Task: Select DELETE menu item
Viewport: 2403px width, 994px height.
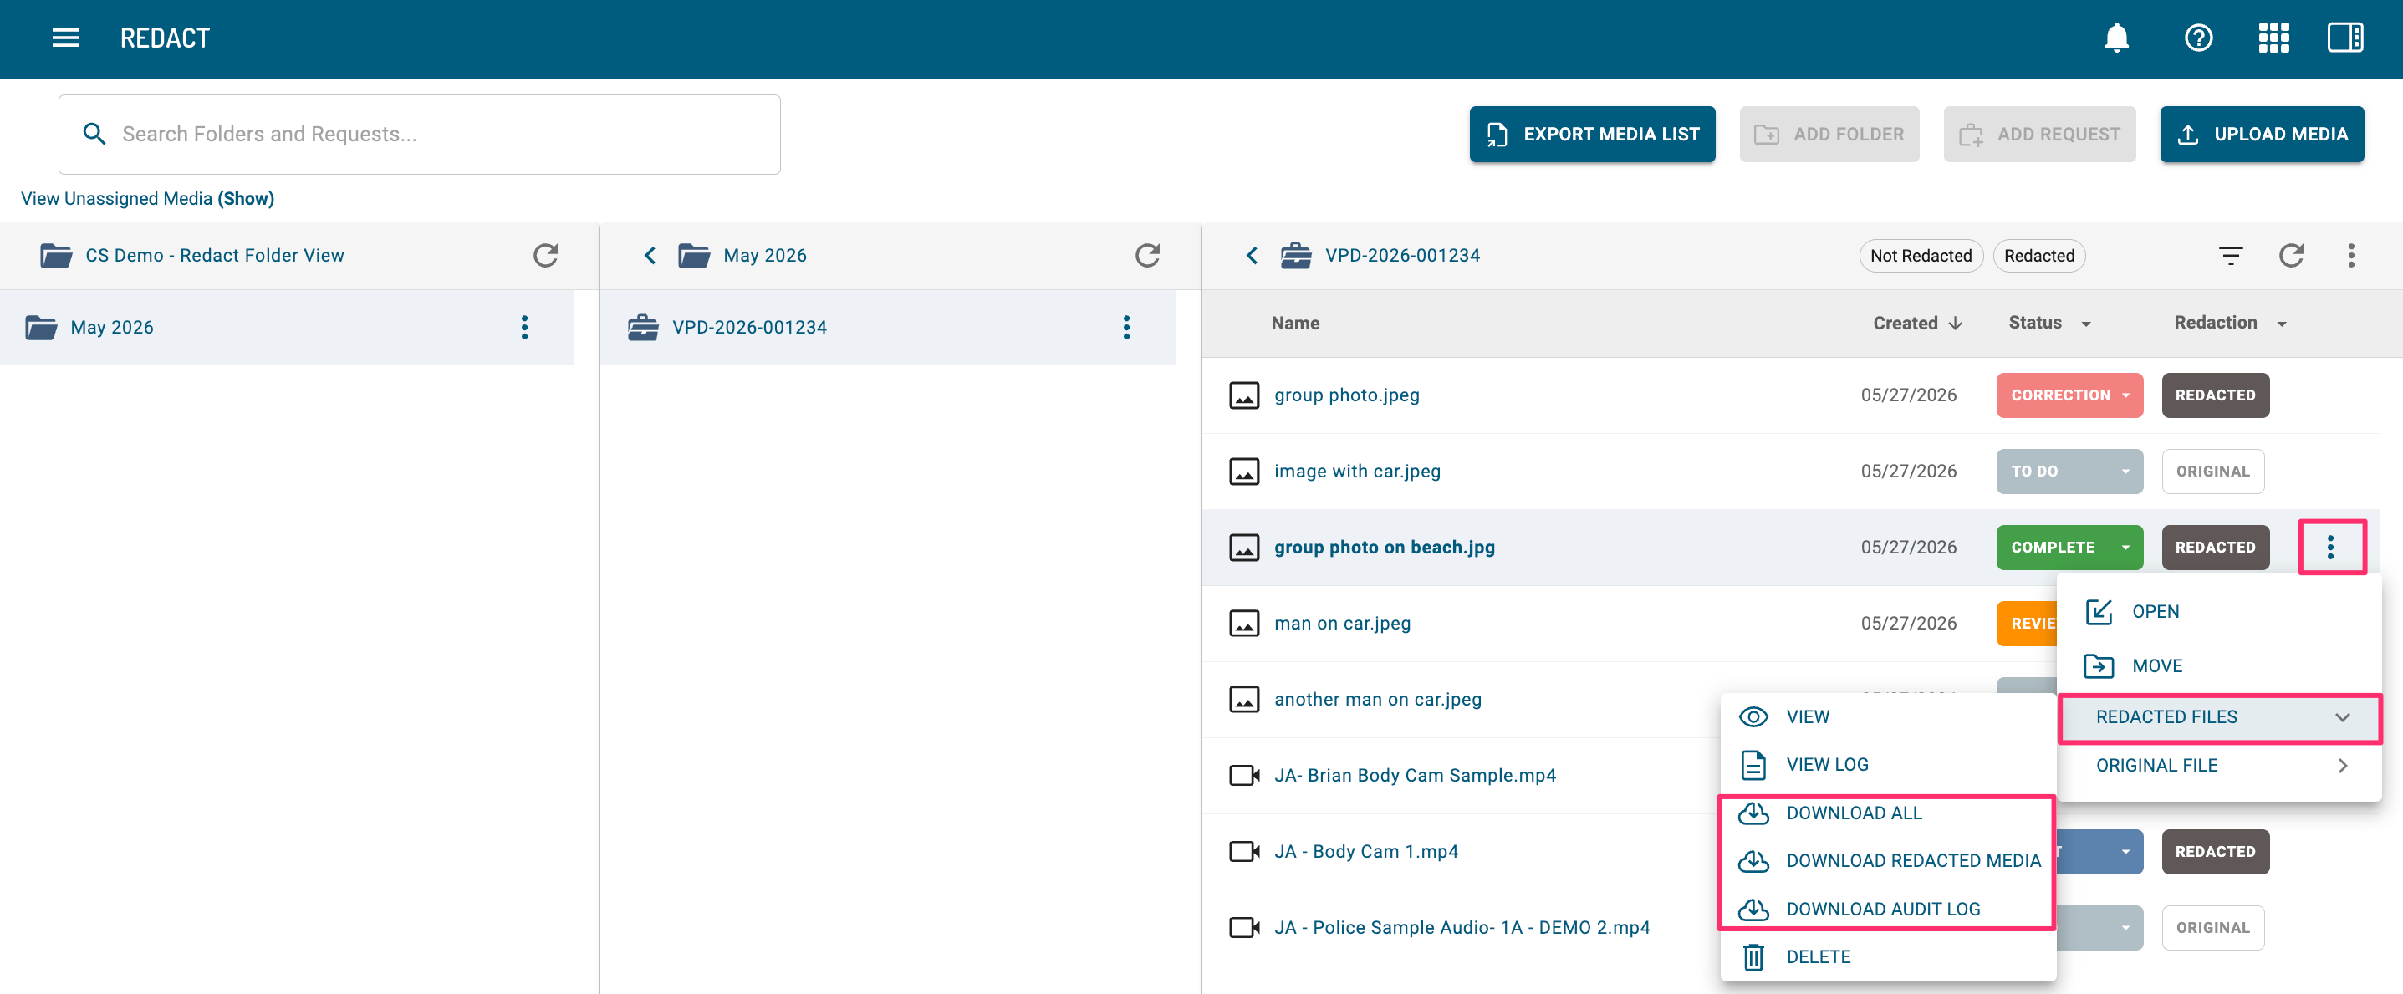Action: [x=1887, y=956]
